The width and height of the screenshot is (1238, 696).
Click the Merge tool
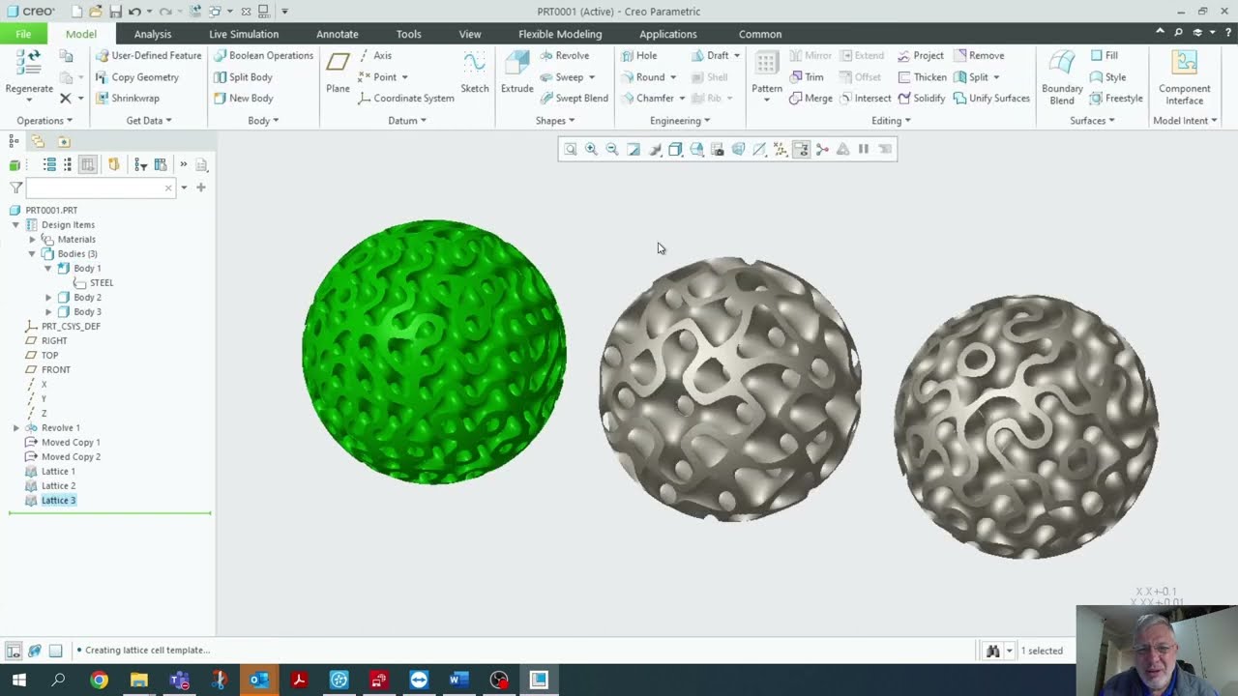[811, 98]
